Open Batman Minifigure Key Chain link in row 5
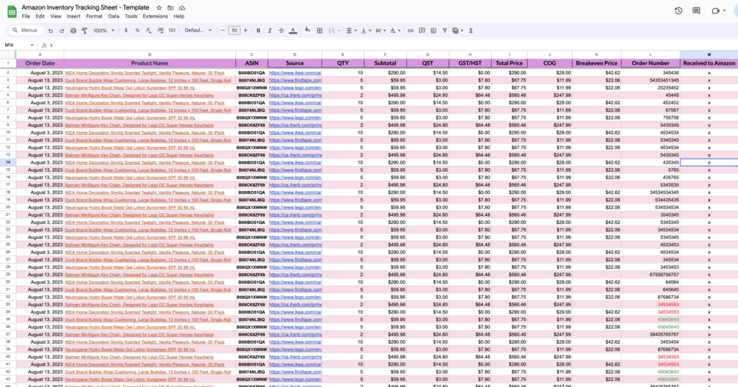Image resolution: width=738 pixels, height=387 pixels. [140, 95]
